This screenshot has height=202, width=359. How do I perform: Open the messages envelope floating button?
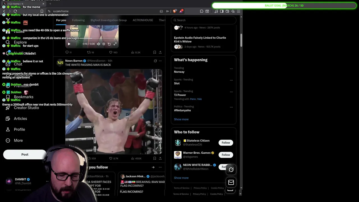coord(231,182)
